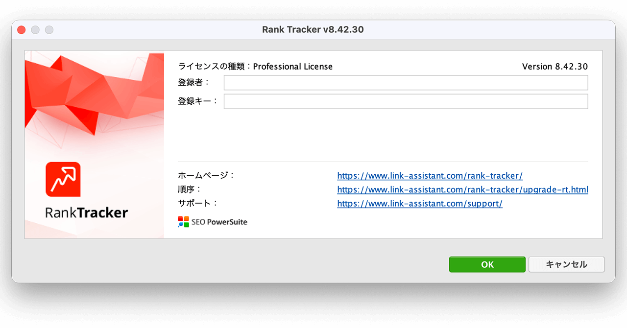Click the red polygon banner artwork
The image size is (627, 328).
click(x=93, y=93)
